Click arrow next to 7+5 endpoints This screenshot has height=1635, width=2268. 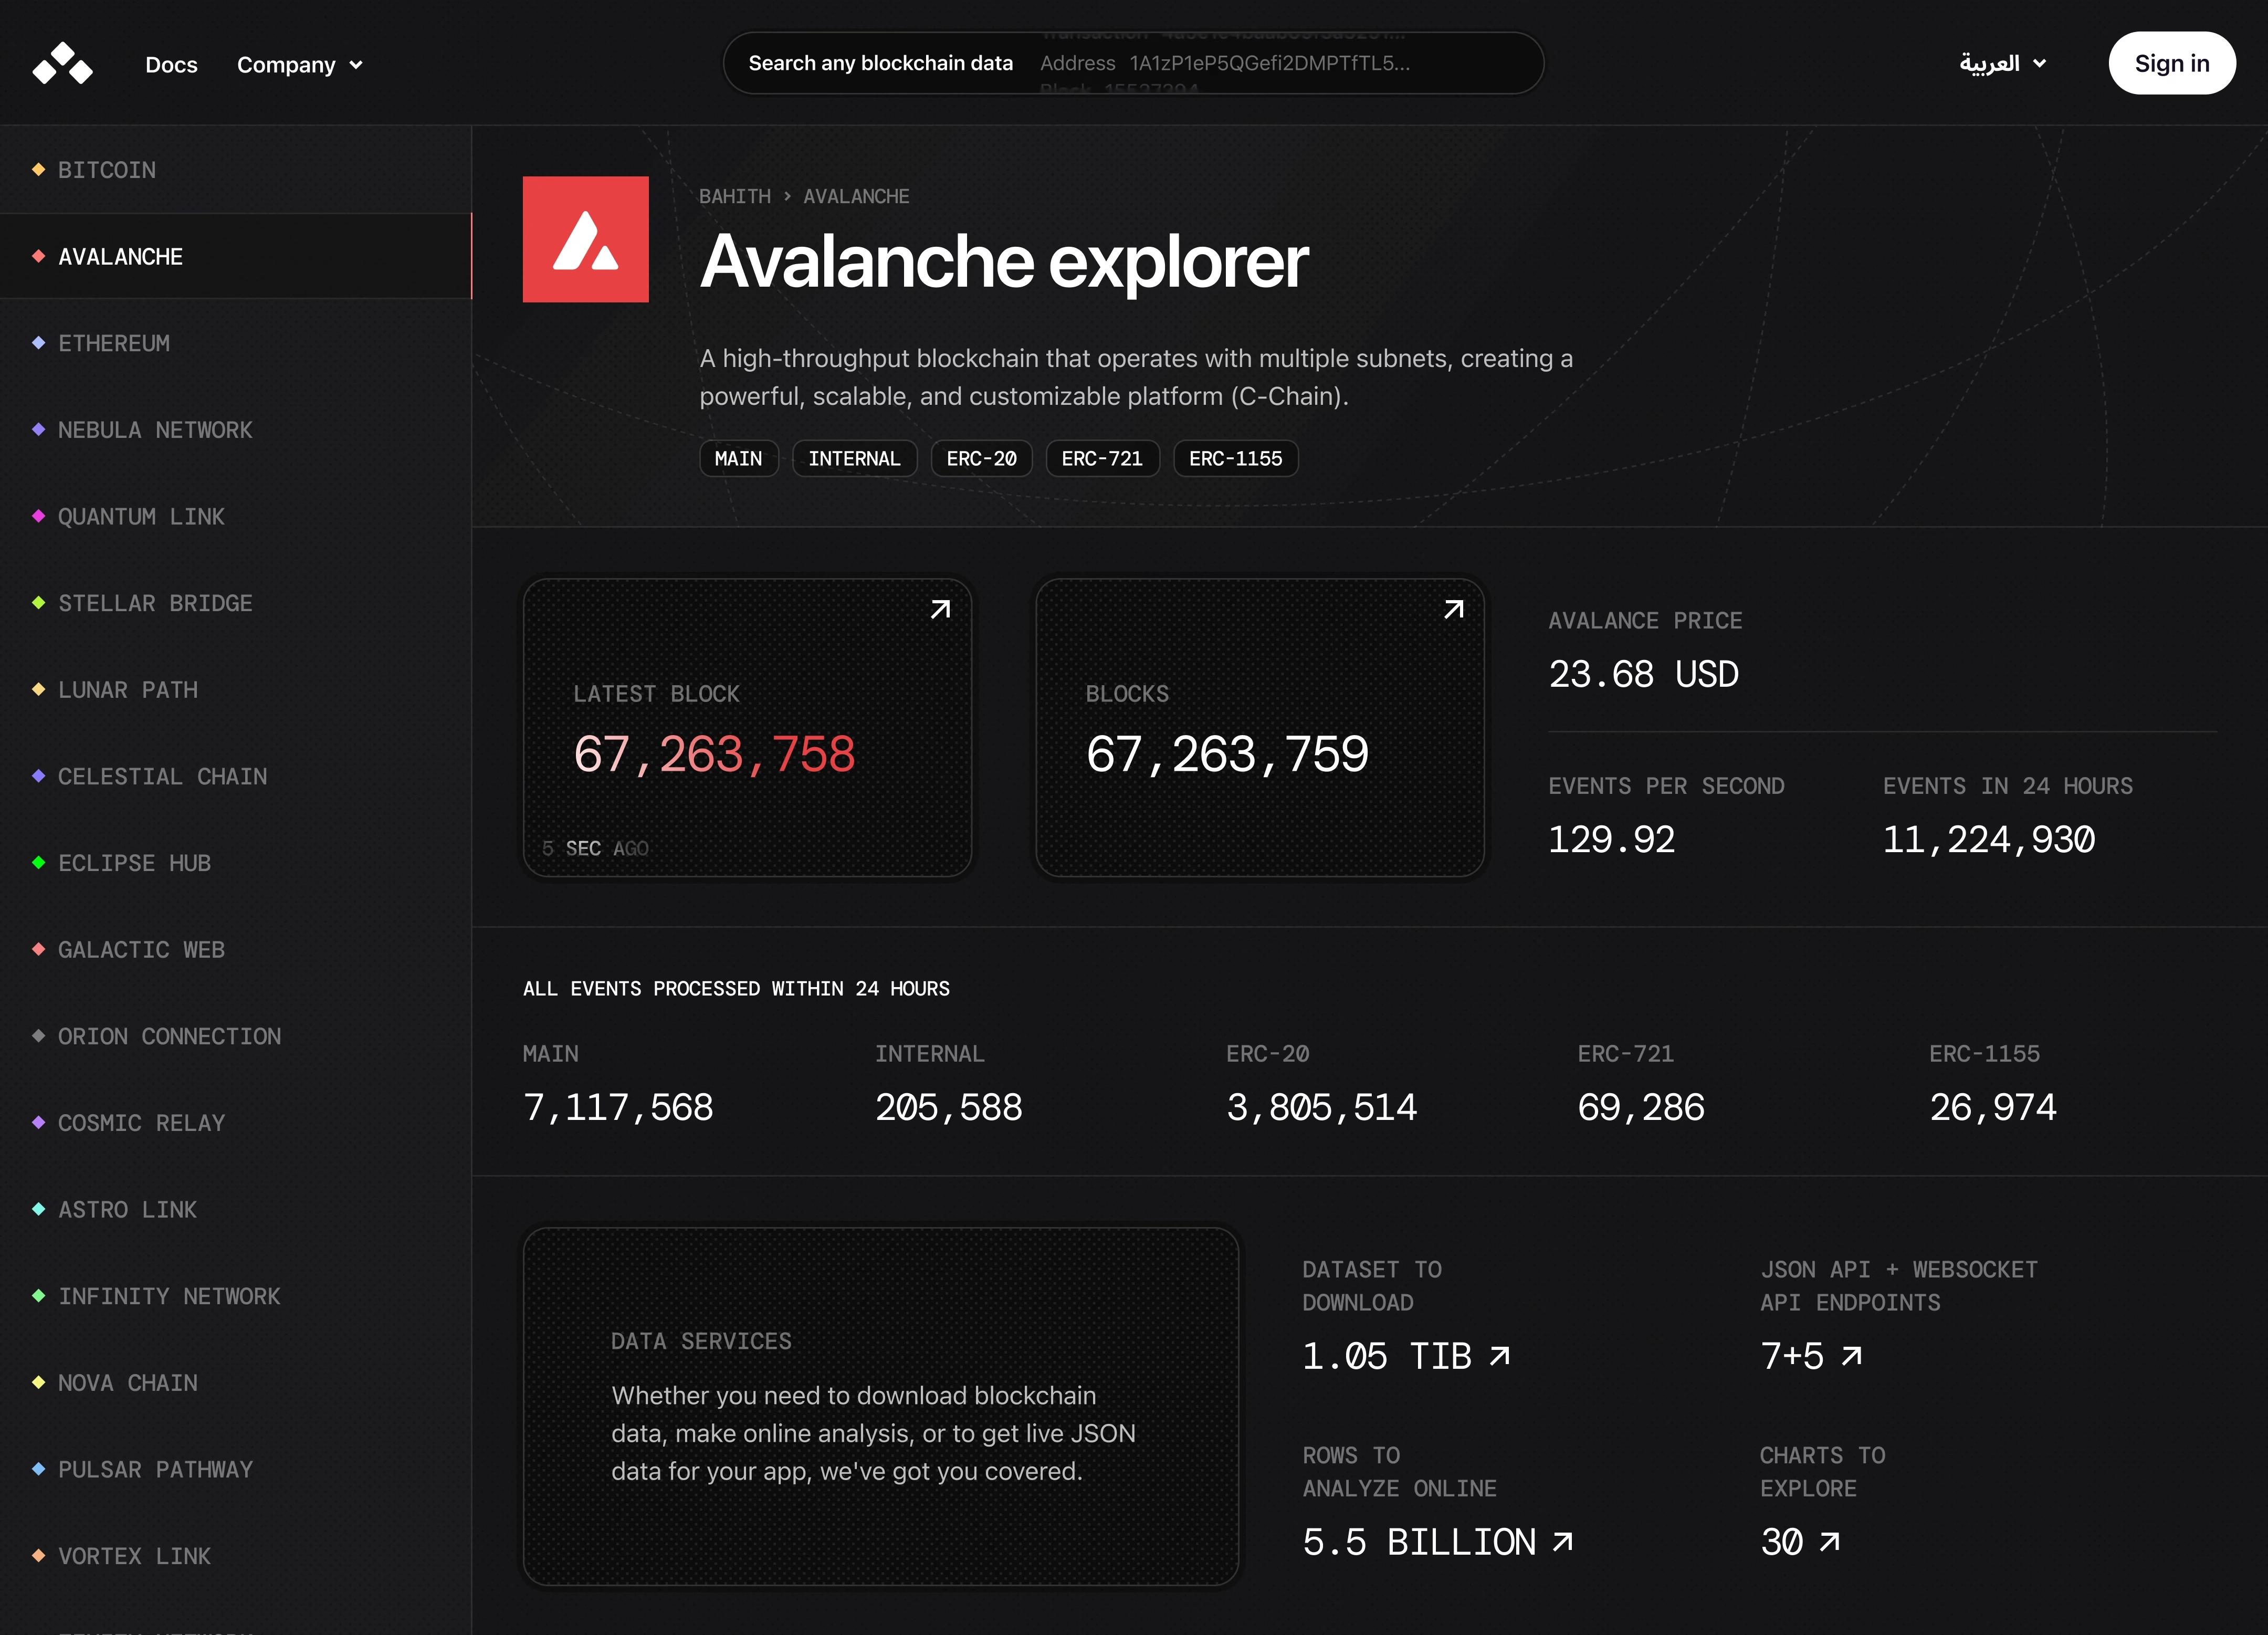[1851, 1356]
